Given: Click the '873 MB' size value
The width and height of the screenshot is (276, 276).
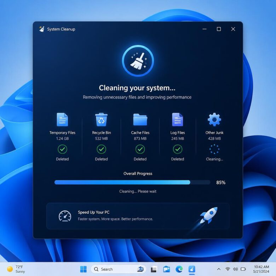Looking at the screenshot, I should pyautogui.click(x=140, y=138).
